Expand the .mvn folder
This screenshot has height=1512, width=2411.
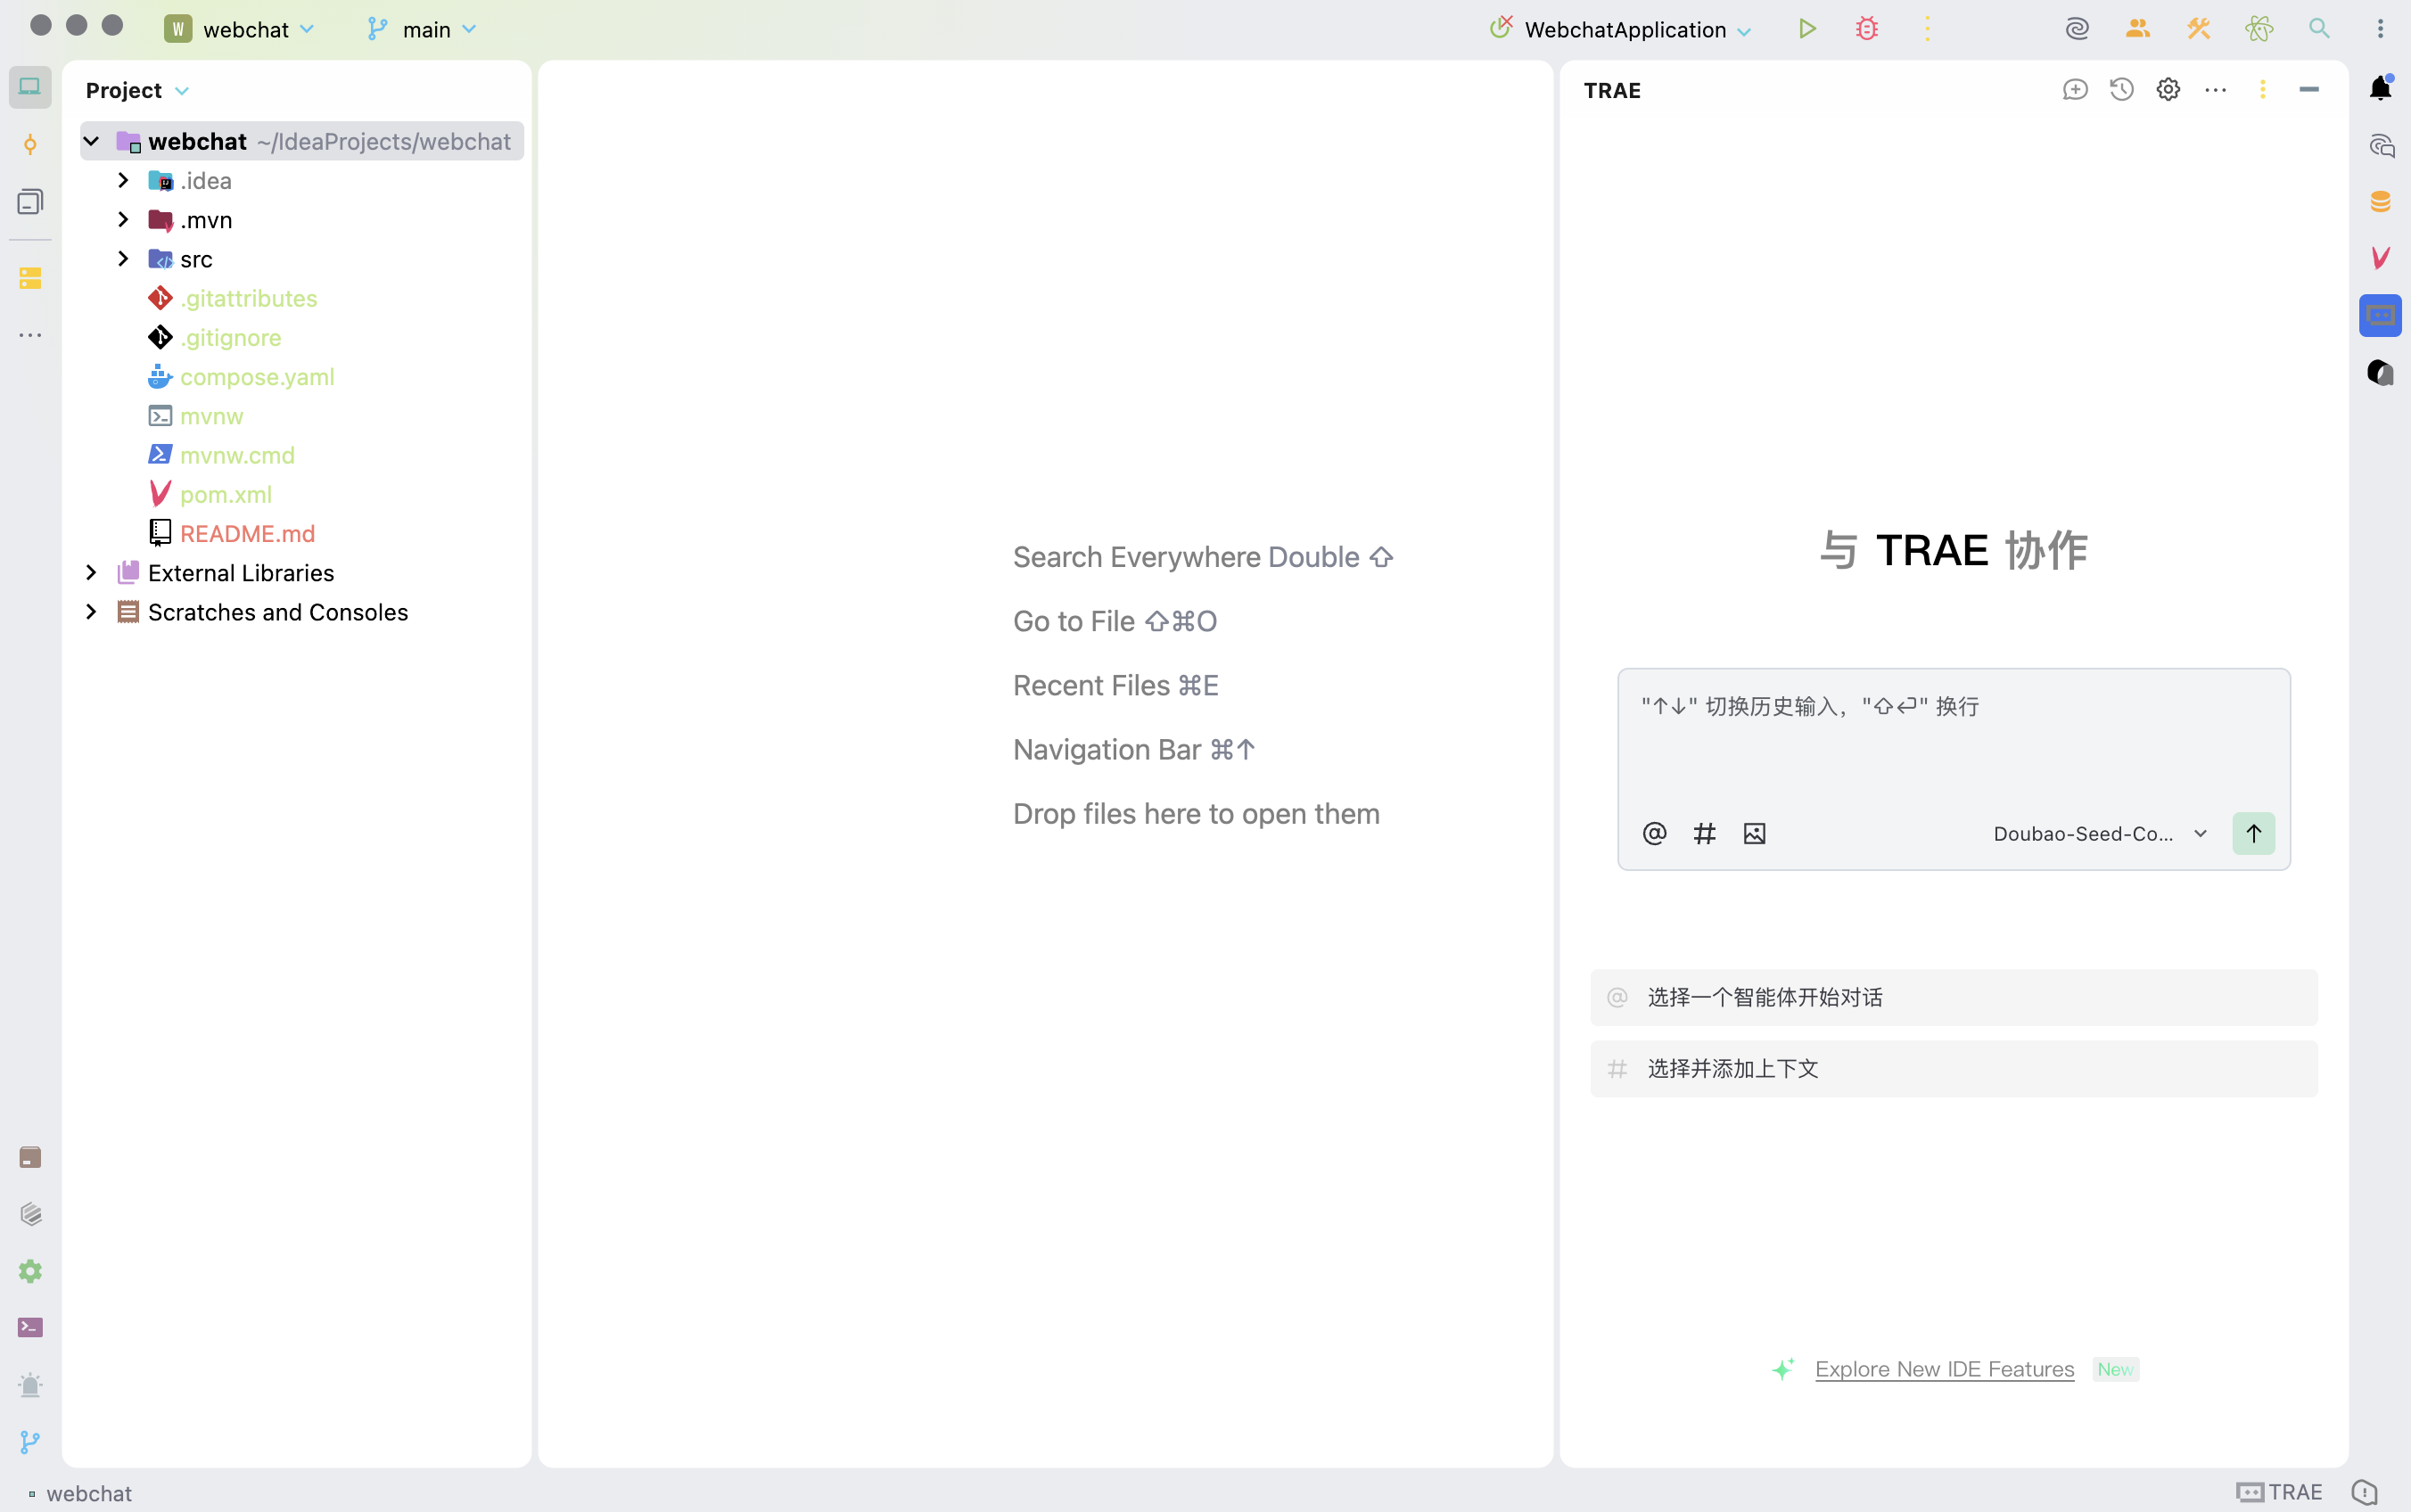(123, 219)
